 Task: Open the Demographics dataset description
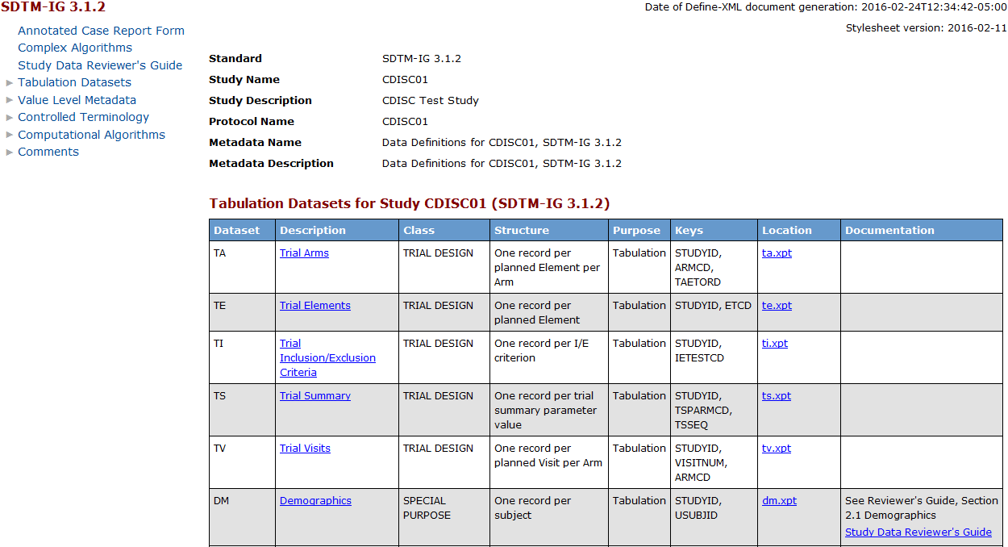pos(315,500)
